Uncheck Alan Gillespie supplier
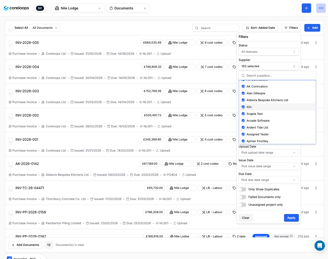The width and height of the screenshot is (328, 259). [x=243, y=93]
